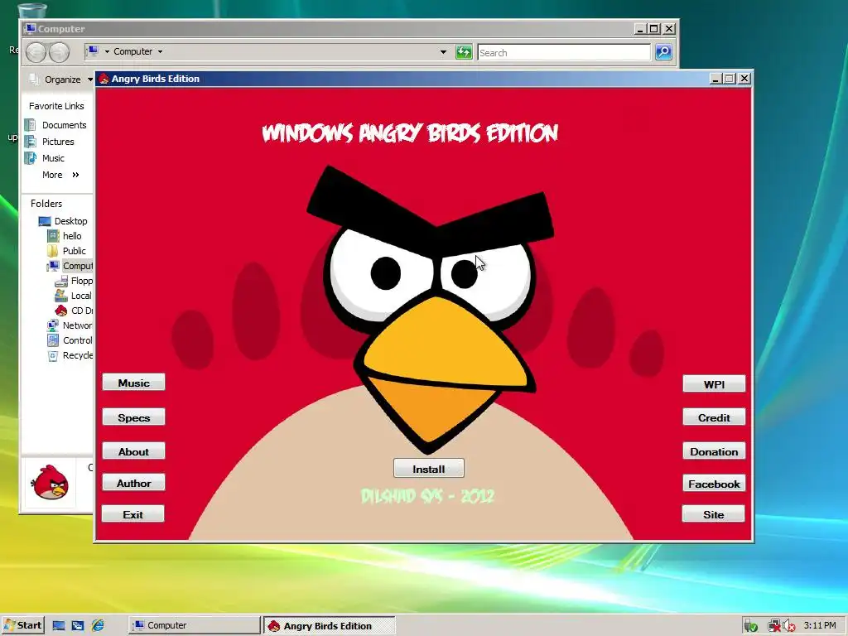Click the search magnifier icon in Computer window
848x636 pixels.
663,52
